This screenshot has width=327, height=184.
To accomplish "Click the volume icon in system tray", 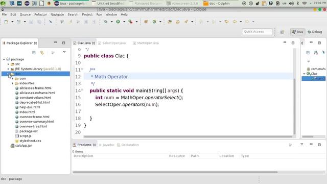I will [291, 4].
